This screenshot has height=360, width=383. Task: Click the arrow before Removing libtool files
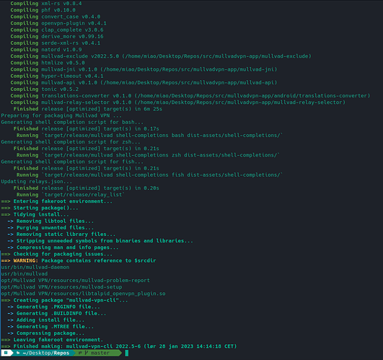(x=10, y=221)
